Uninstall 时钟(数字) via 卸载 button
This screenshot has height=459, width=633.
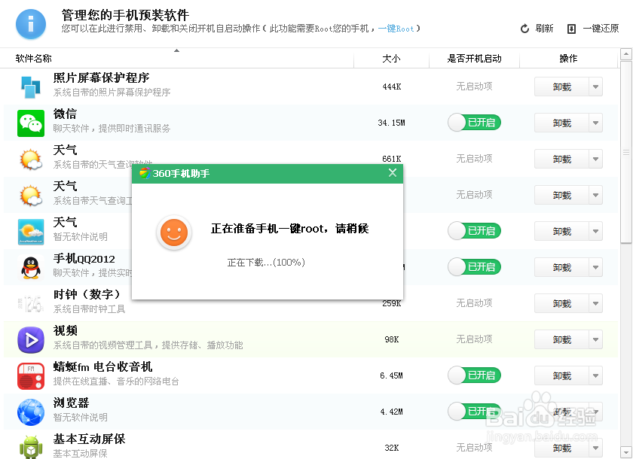(561, 303)
